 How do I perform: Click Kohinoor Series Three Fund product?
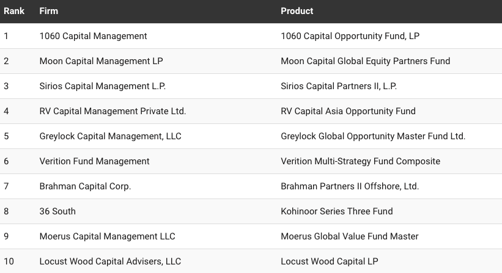point(336,211)
